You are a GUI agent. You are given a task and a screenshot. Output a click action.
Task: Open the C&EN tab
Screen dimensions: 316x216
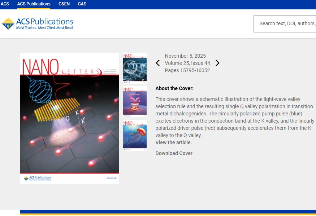[64, 4]
